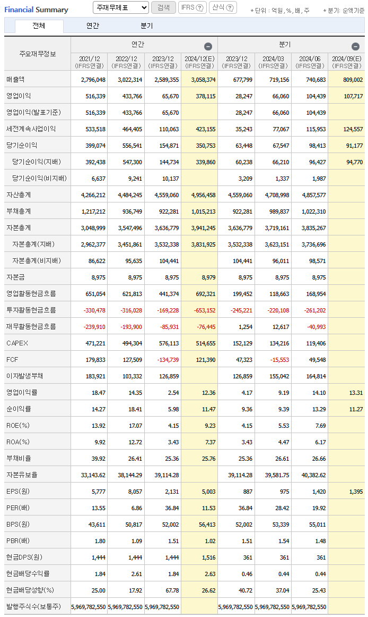Collapse the 연간 column group minus icon
Image resolution: width=368 pixels, height=617 pixels.
(208, 46)
